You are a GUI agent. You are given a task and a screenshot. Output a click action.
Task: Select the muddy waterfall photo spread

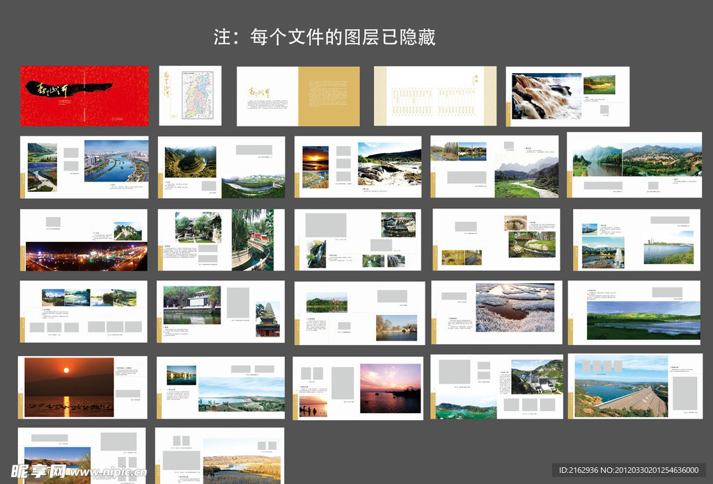click(x=567, y=96)
